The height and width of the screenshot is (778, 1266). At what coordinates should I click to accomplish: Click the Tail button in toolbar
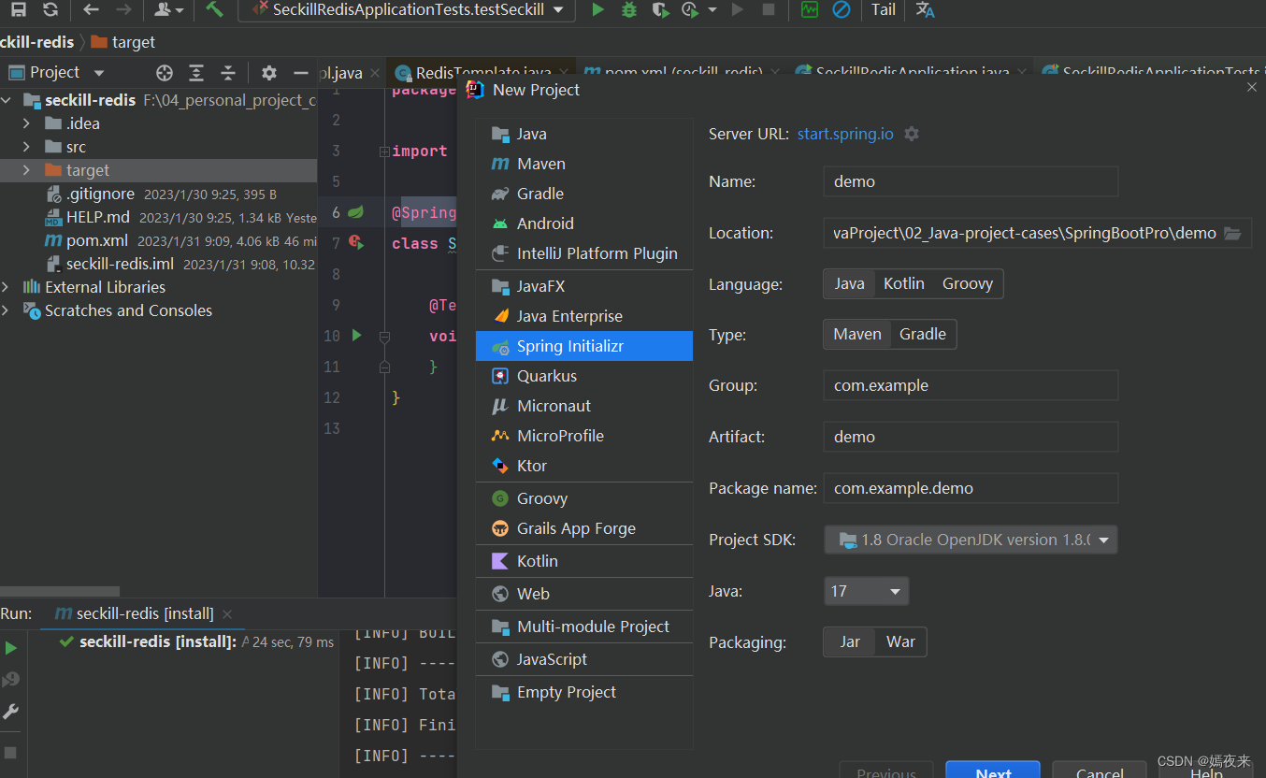coord(883,9)
